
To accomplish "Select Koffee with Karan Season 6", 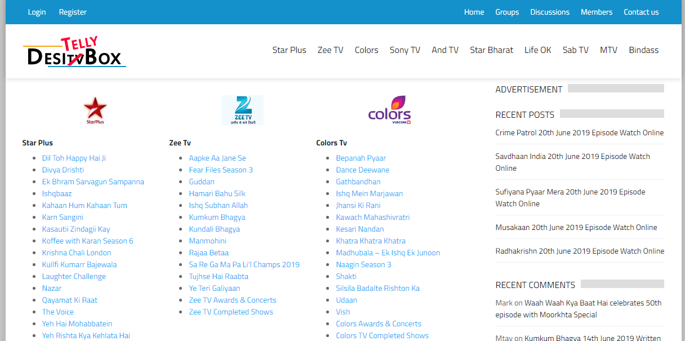I will pos(87,241).
